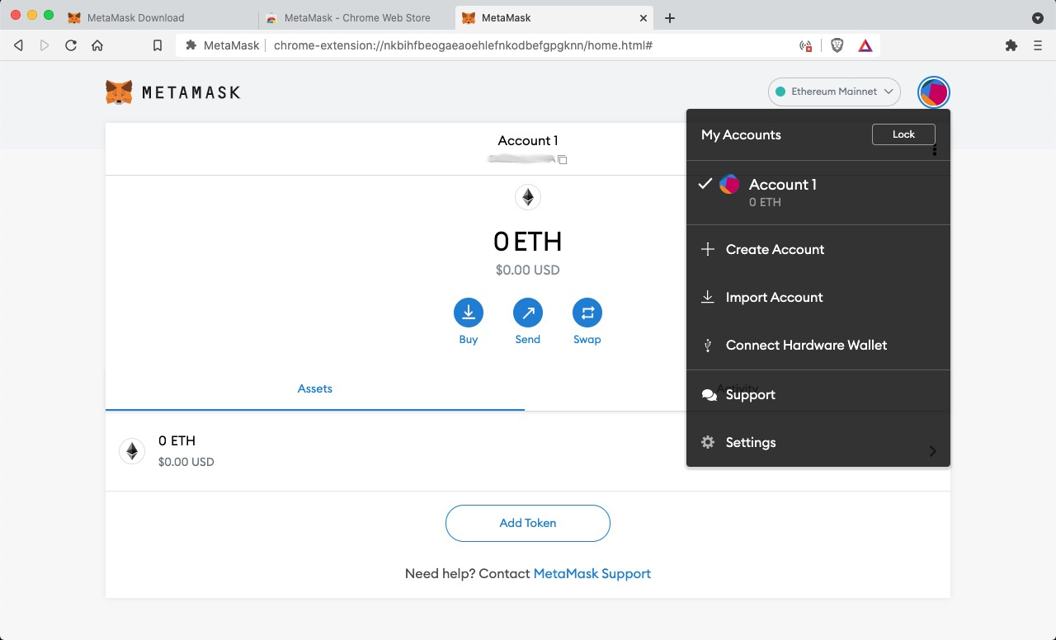
Task: Open the MetaMask Support link
Action: pyautogui.click(x=592, y=573)
